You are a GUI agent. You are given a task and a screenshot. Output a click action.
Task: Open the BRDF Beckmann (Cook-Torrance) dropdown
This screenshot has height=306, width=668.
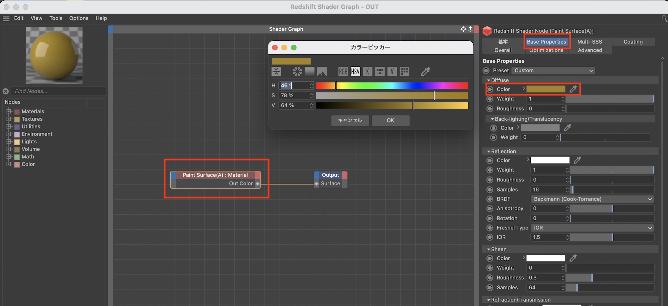coord(592,199)
